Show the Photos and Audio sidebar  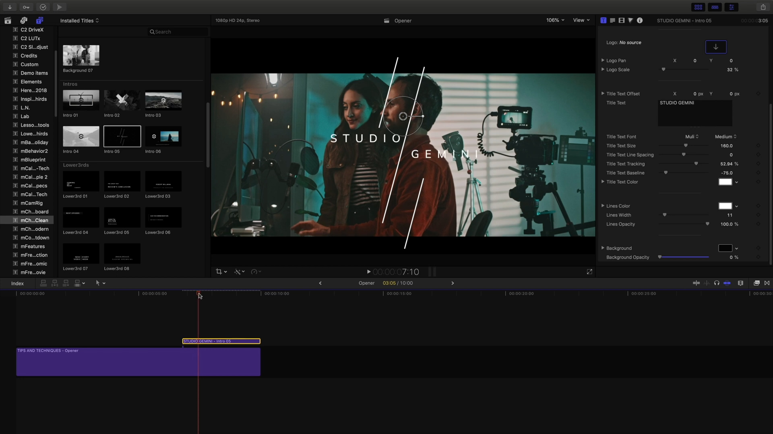24,20
